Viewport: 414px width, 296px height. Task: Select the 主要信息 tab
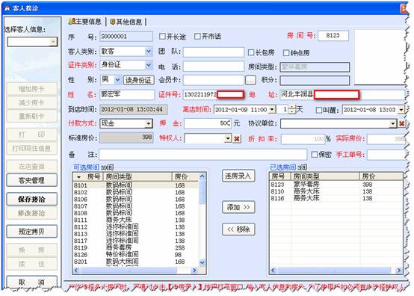coord(84,22)
